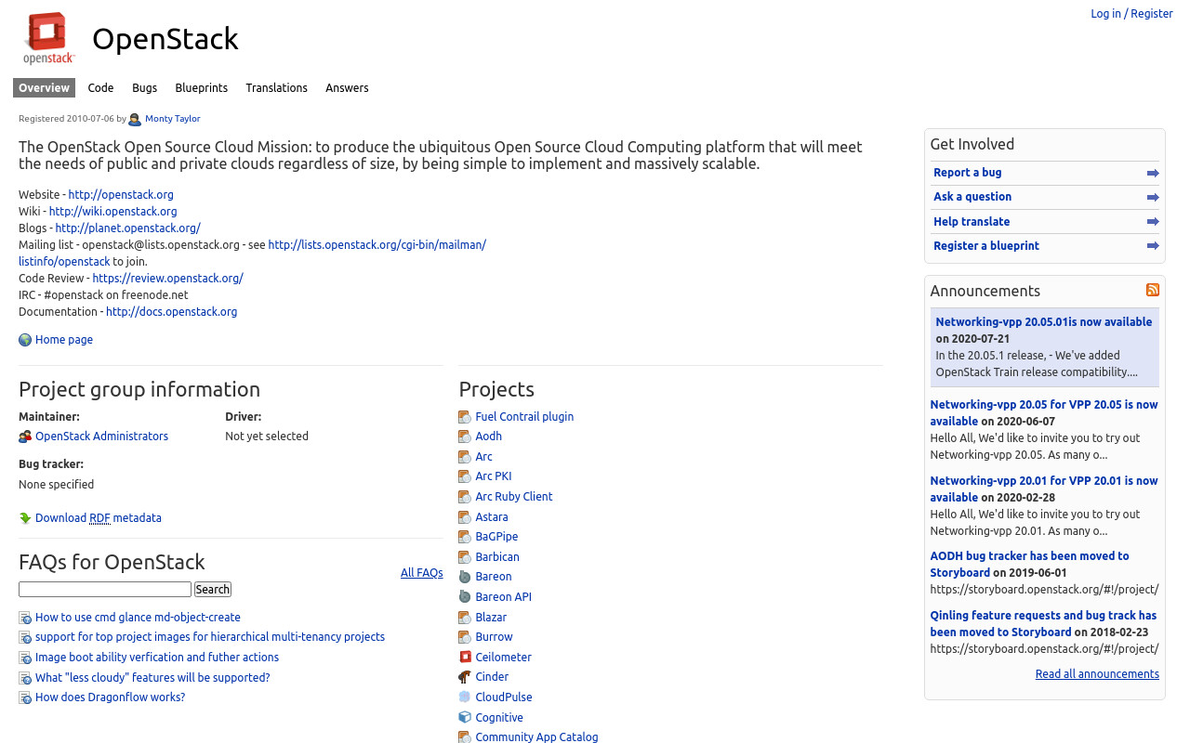The image size is (1190, 743).
Task: Open the Blazar project link
Action: [491, 618]
